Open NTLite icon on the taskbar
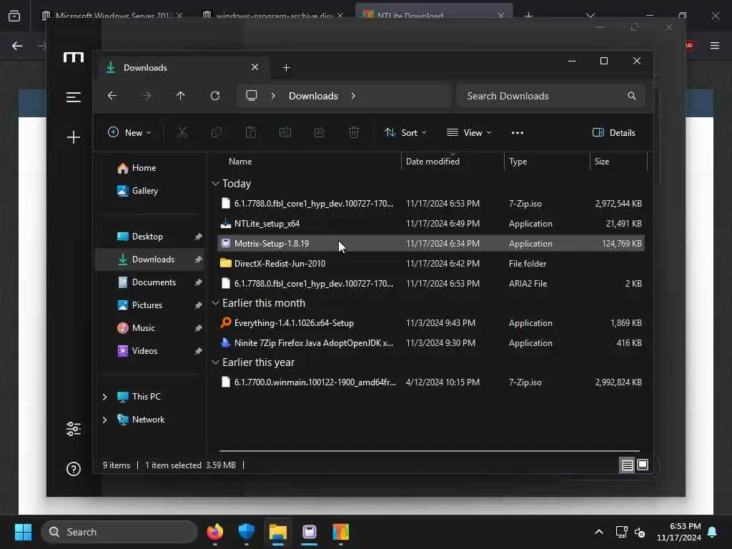This screenshot has width=732, height=549. click(341, 532)
